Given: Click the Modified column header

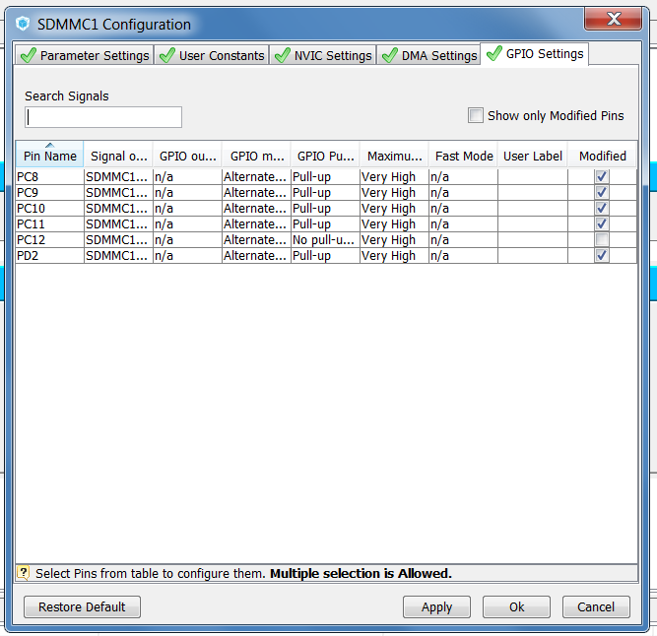Looking at the screenshot, I should (x=602, y=155).
